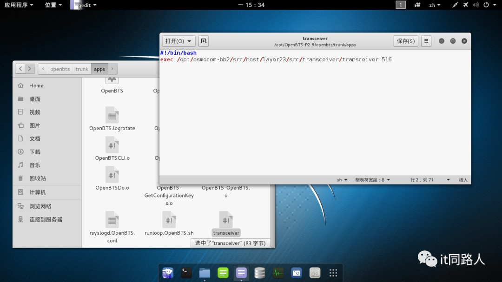
Task: Select the trunk path segment
Action: click(82, 69)
